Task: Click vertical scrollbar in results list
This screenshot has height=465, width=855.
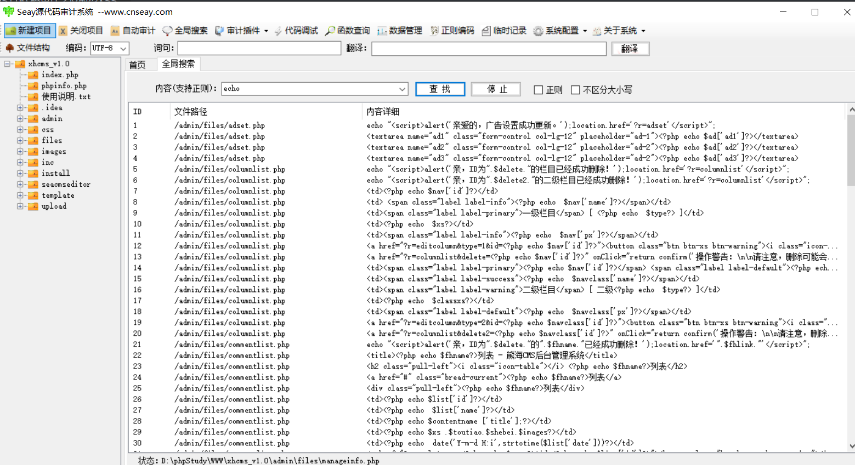Action: click(x=851, y=151)
